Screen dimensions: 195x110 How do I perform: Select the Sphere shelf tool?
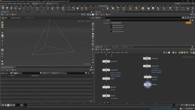(x=7, y=9)
